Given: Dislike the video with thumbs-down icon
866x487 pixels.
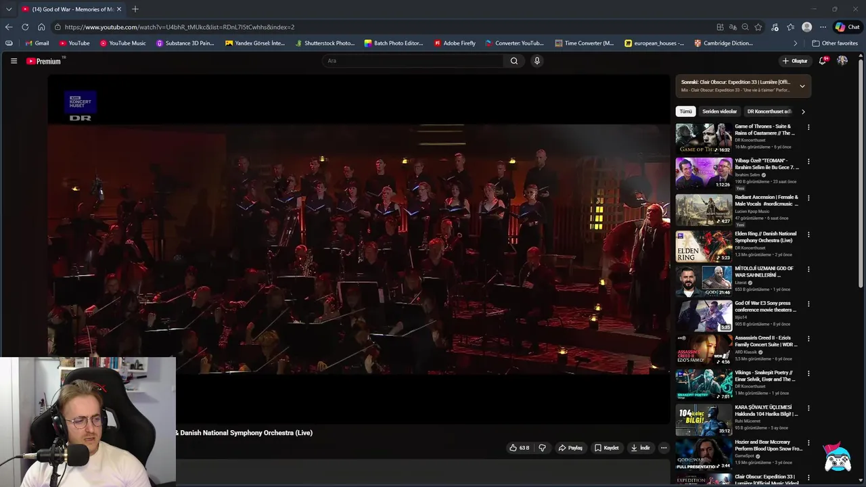Looking at the screenshot, I should click(542, 448).
